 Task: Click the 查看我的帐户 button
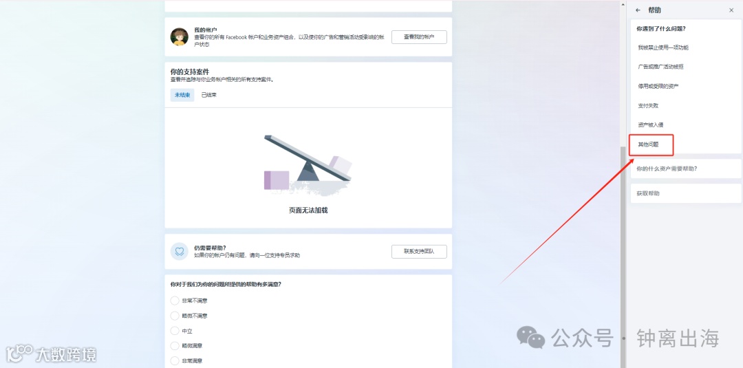click(x=419, y=37)
